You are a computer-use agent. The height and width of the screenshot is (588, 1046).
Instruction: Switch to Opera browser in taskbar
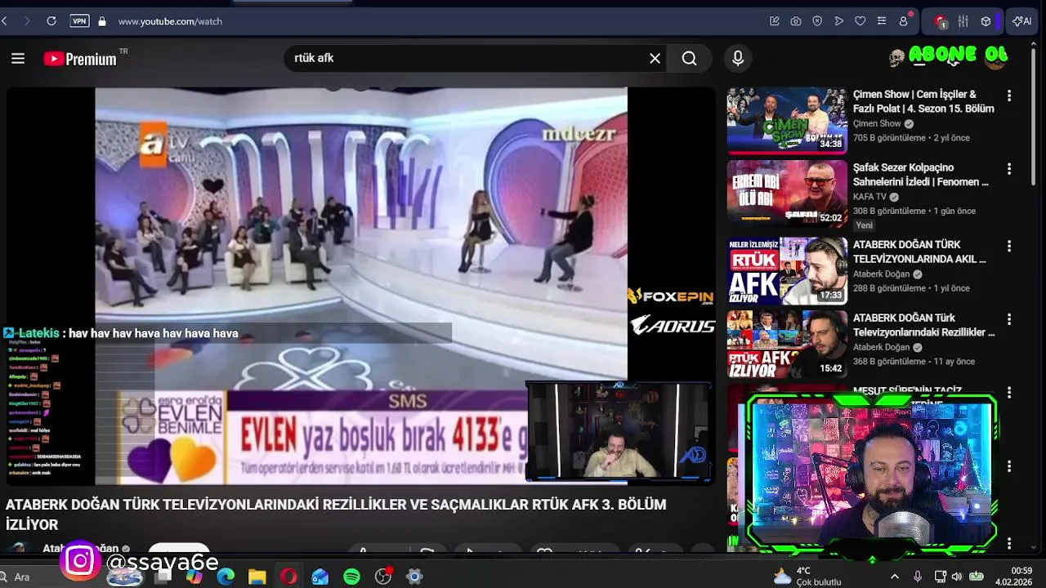coord(288,577)
